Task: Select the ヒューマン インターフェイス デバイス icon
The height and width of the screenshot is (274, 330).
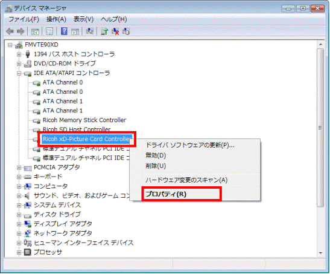Action: tap(28, 243)
